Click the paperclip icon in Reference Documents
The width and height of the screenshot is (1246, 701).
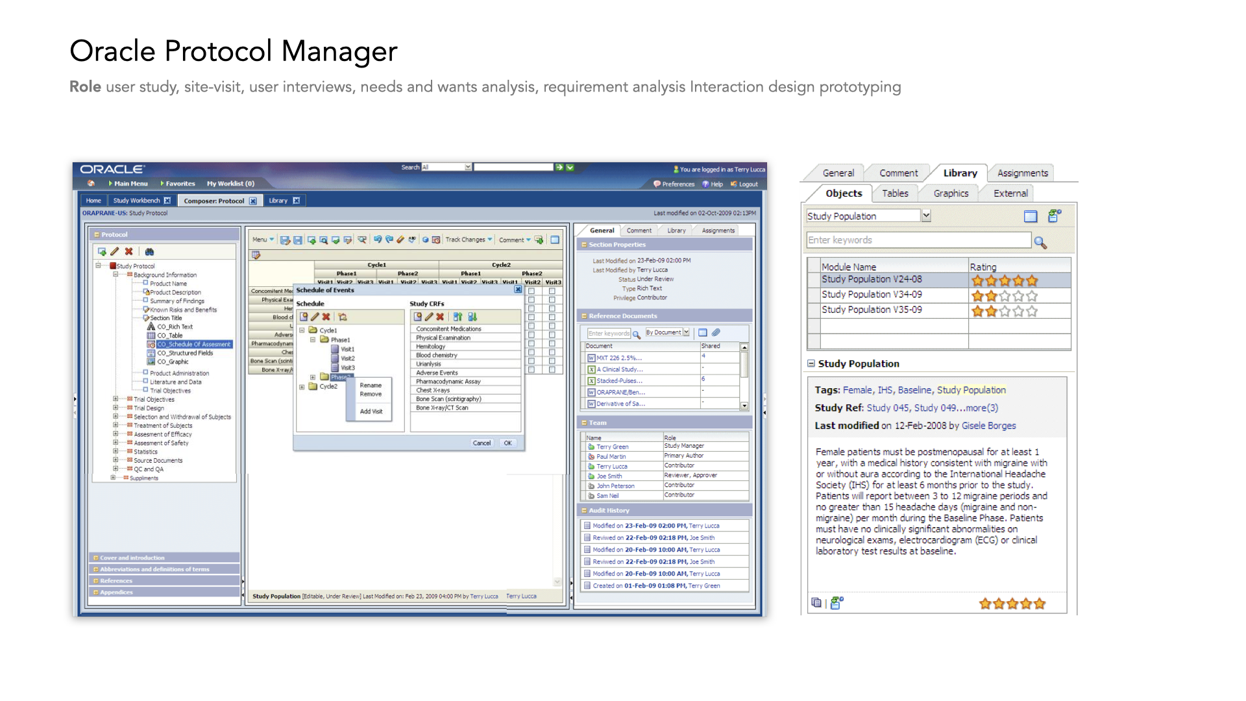pos(716,332)
